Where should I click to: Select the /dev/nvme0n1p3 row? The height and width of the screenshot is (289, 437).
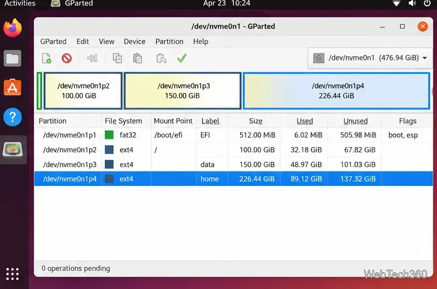tap(233, 165)
